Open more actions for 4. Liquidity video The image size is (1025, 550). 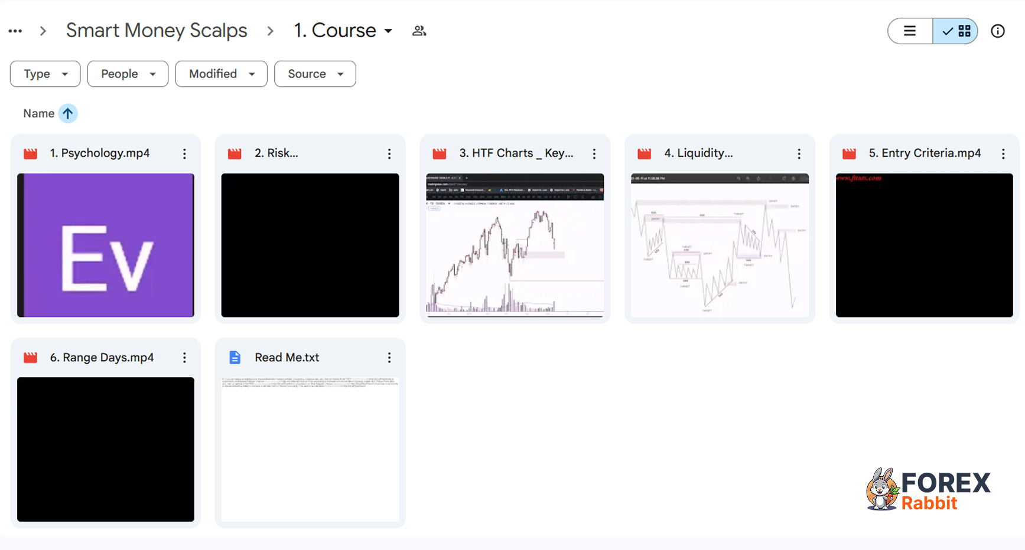click(x=799, y=154)
